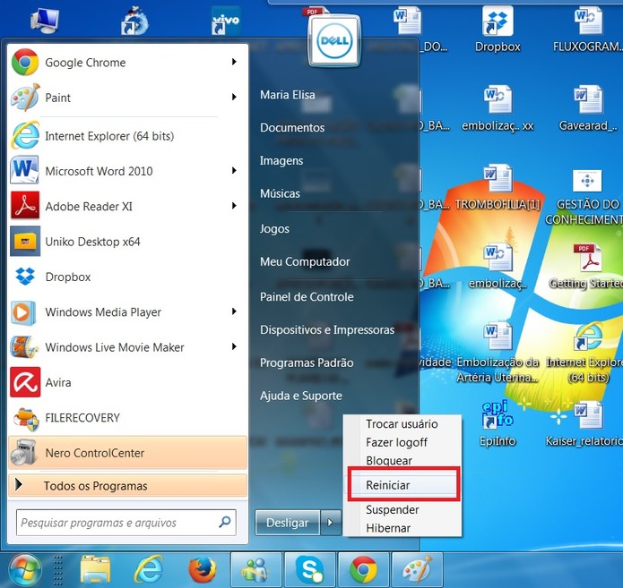Open Imagens library

click(x=281, y=161)
